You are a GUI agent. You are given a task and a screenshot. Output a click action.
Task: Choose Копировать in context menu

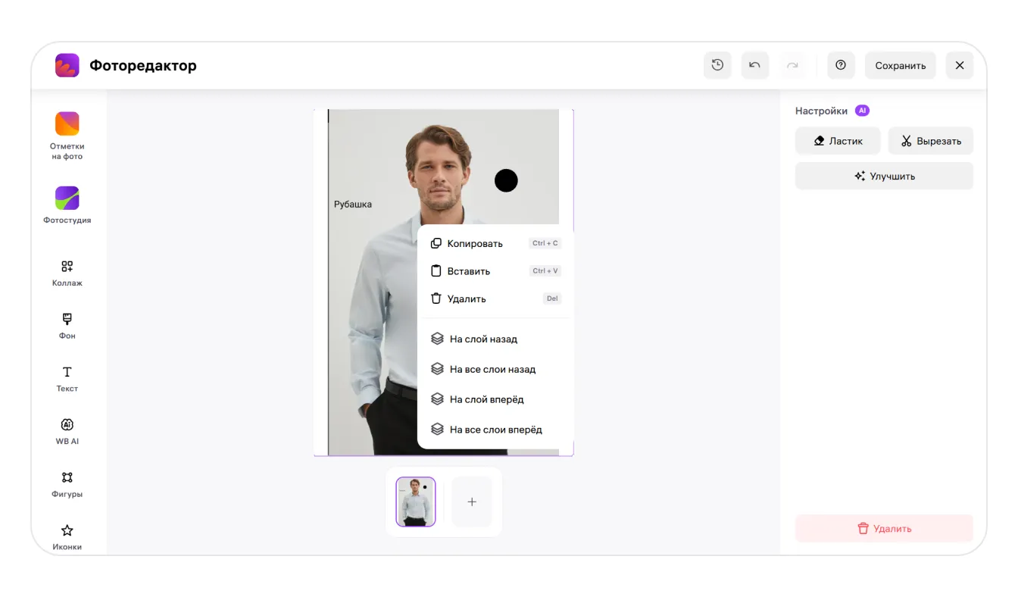pos(495,243)
